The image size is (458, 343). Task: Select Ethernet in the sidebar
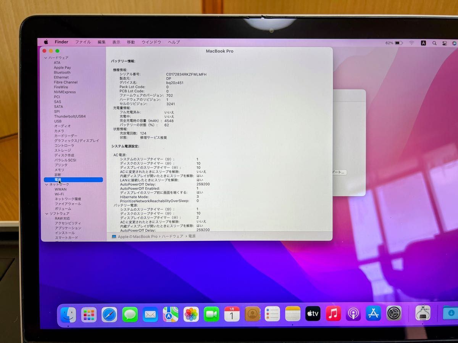point(61,77)
